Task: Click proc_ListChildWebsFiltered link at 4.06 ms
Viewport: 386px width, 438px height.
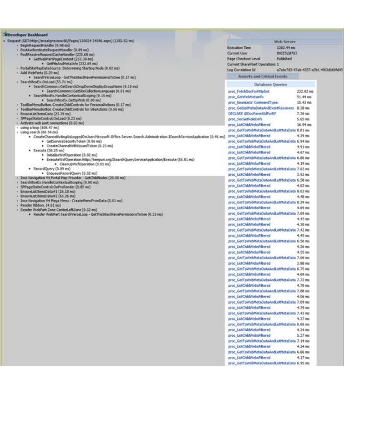Action: (x=249, y=297)
